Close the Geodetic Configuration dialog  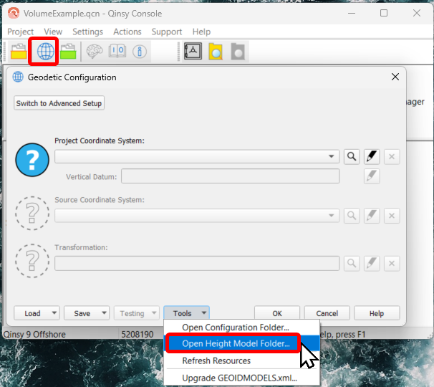[395, 77]
